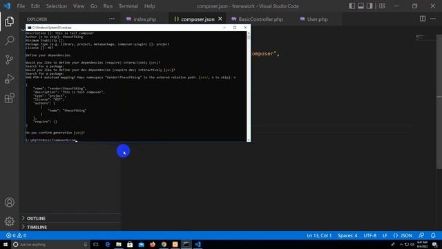Open the Run and Debug view
442x249 pixels.
point(9,79)
